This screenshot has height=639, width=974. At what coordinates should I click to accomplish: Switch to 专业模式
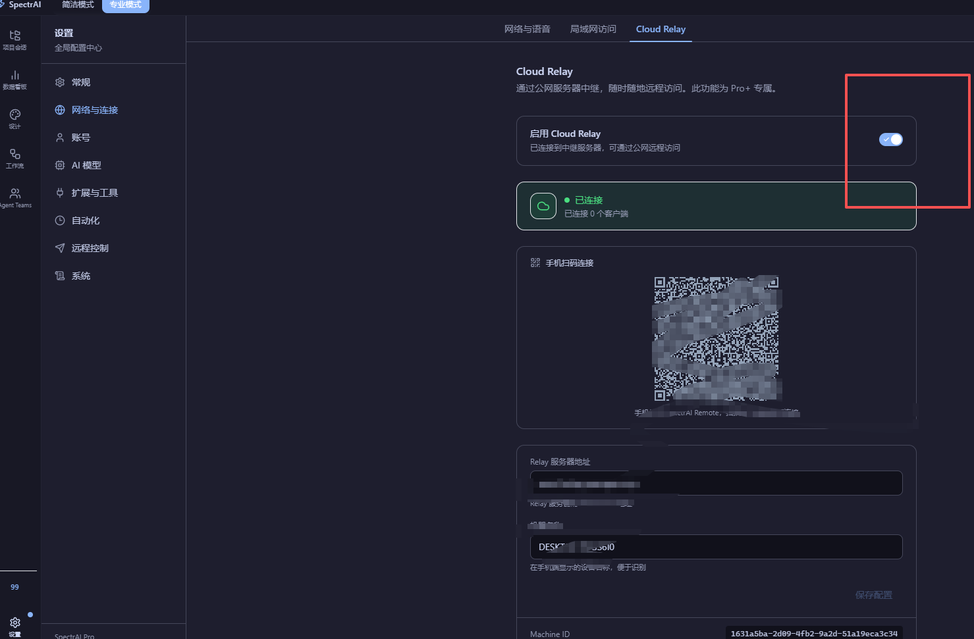click(126, 5)
